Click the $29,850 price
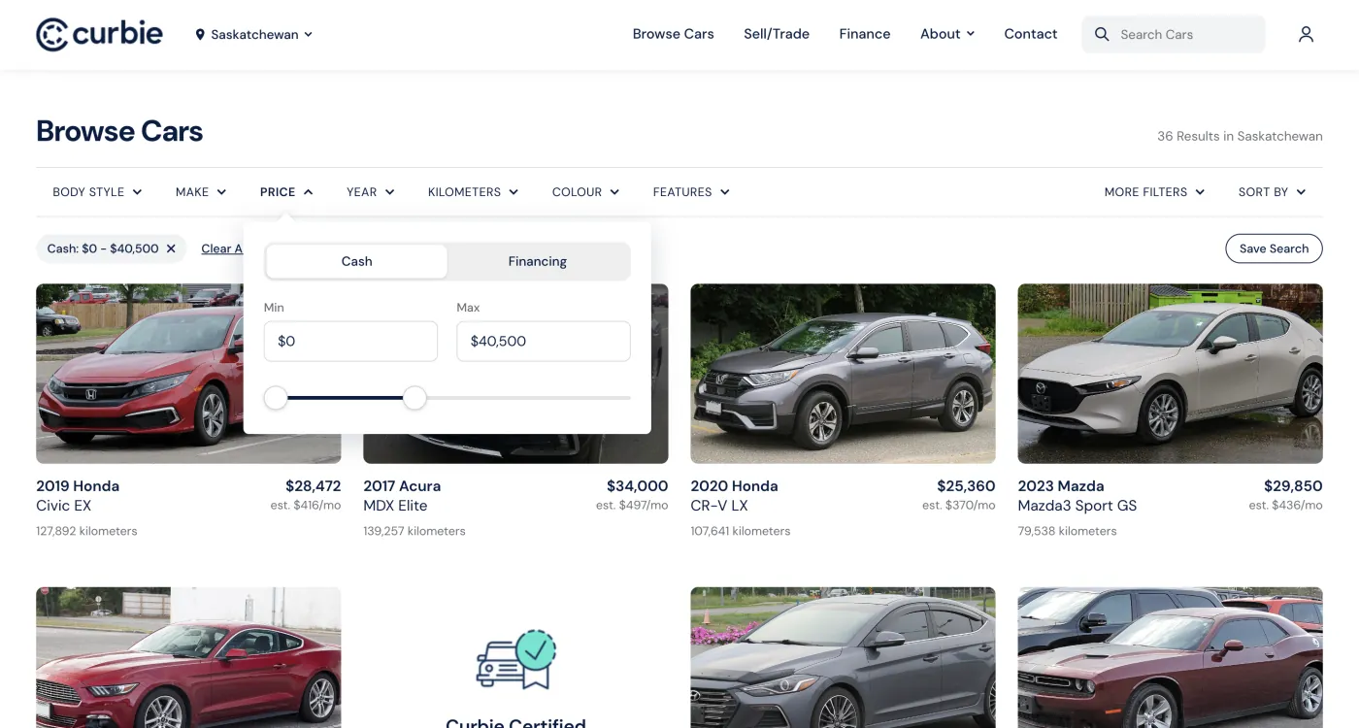The height and width of the screenshot is (728, 1359). point(1293,485)
